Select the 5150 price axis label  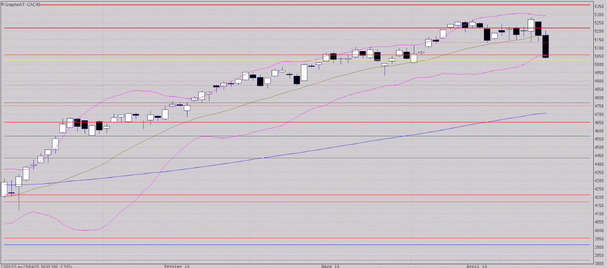(599, 40)
